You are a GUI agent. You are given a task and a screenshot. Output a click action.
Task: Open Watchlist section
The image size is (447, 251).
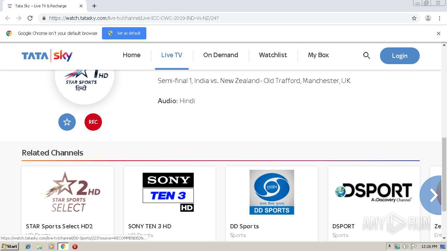pyautogui.click(x=273, y=55)
